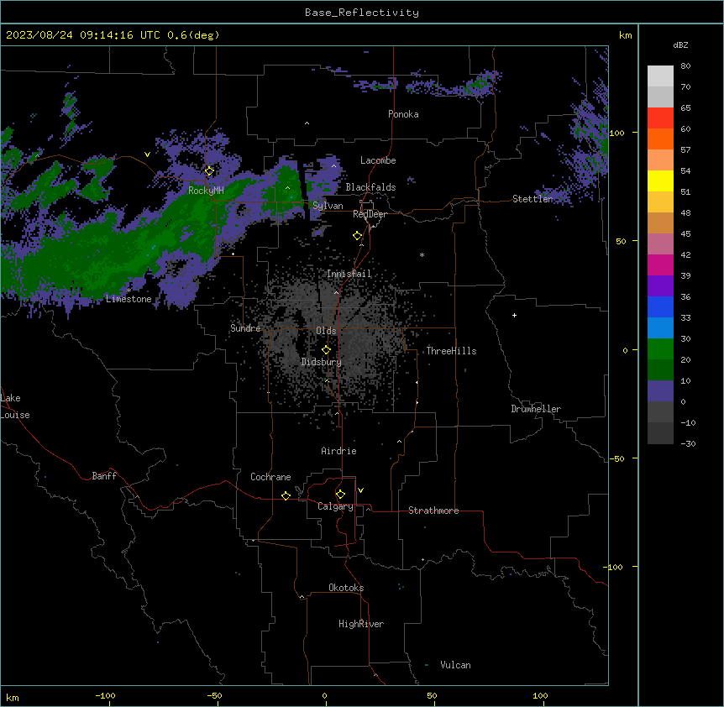Pick the red 60–65 dBZ legend swatch
The image size is (724, 707).
(x=660, y=118)
